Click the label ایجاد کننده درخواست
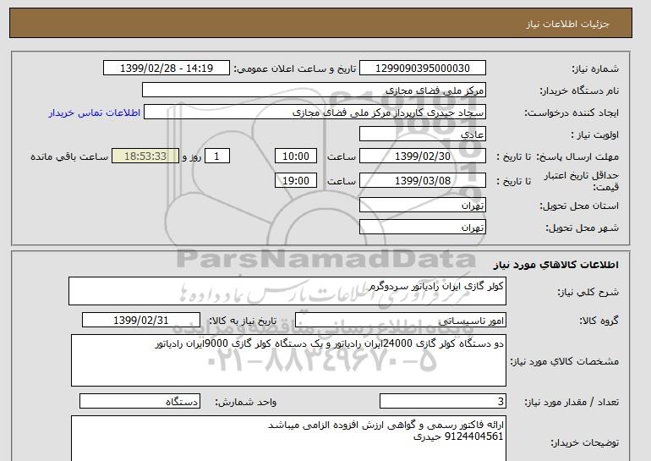 click(572, 113)
